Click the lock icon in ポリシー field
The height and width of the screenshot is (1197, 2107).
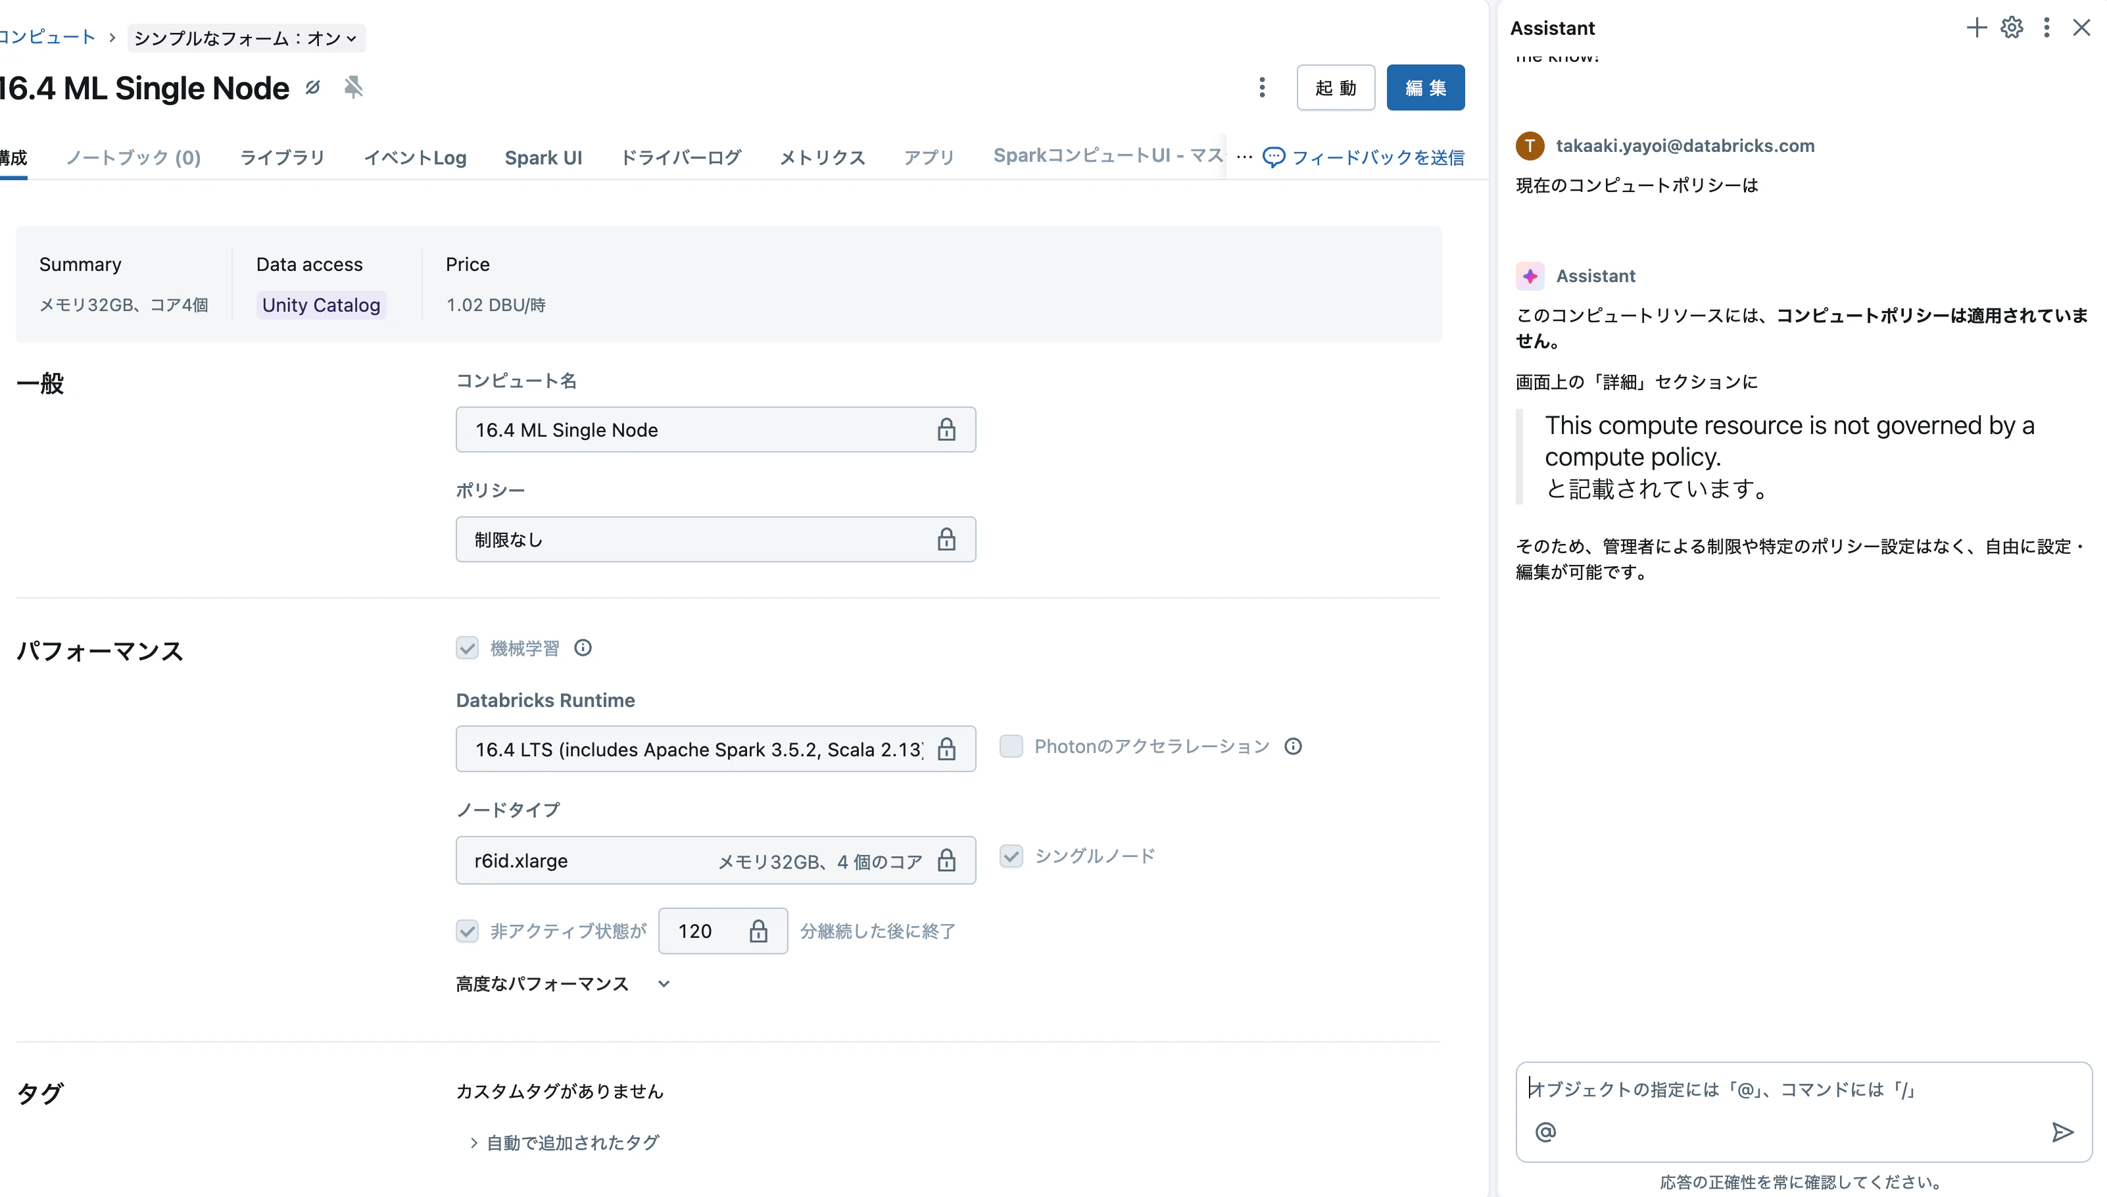(946, 539)
